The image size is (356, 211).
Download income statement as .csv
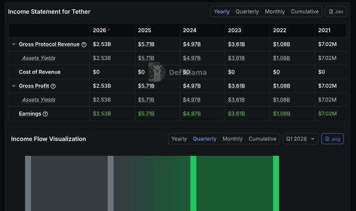click(336, 12)
